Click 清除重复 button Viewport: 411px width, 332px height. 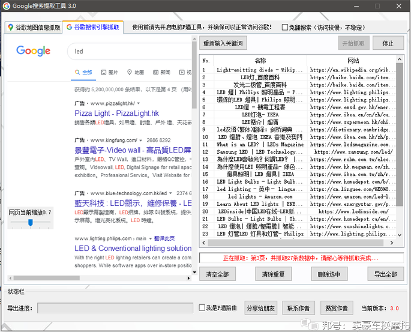274,274
